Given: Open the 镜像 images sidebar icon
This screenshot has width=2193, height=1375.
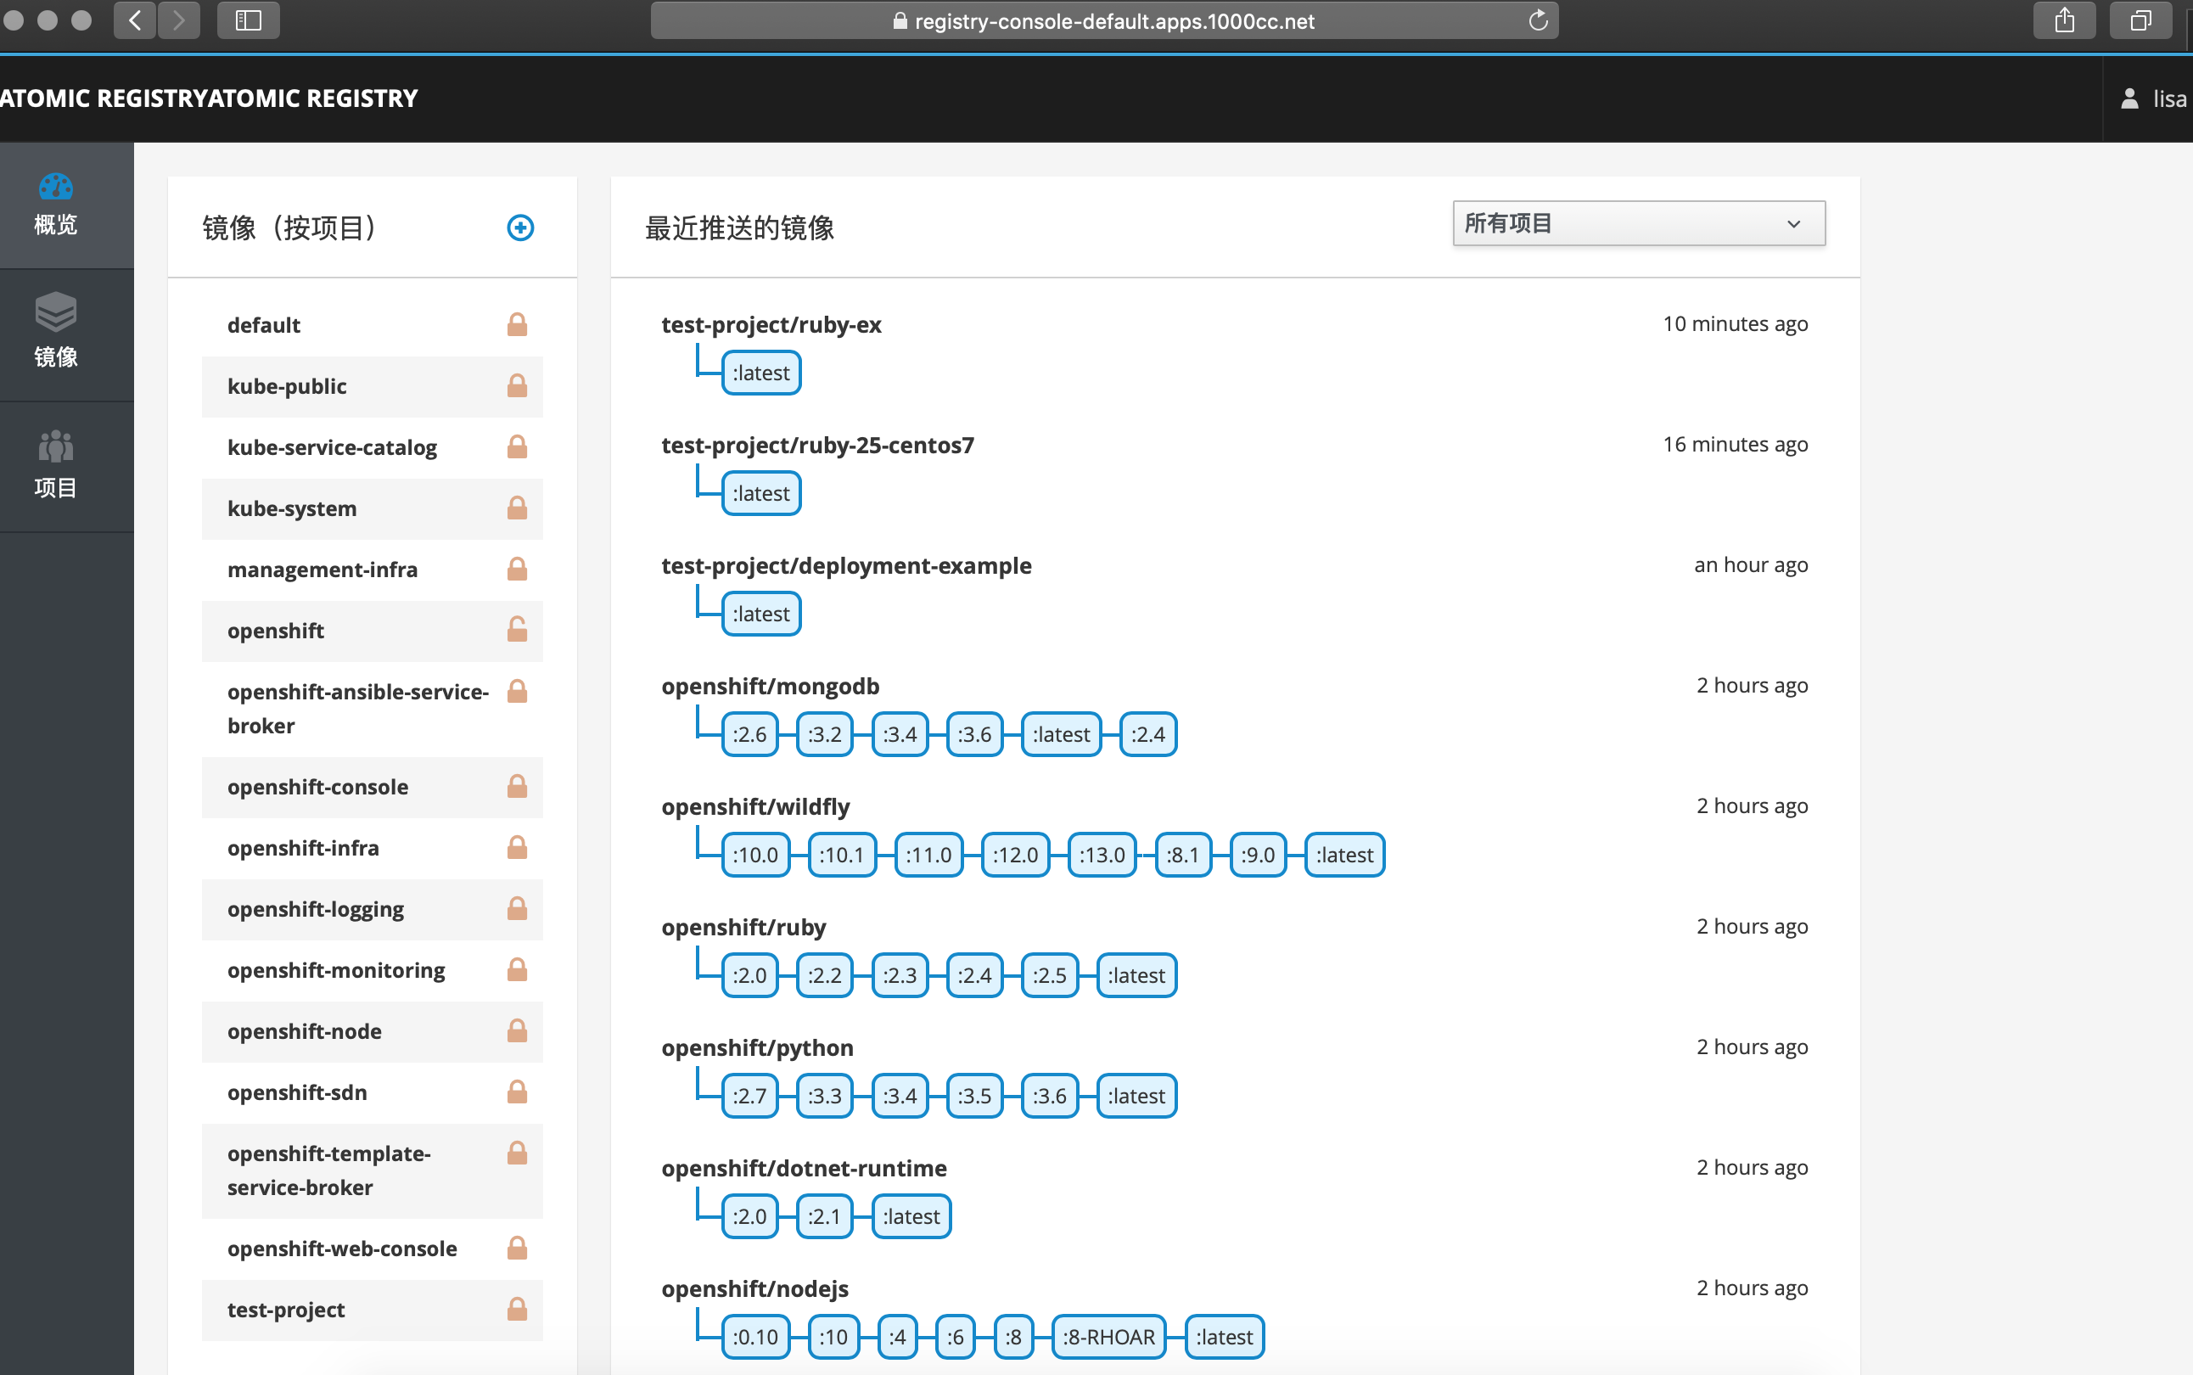Looking at the screenshot, I should pyautogui.click(x=55, y=313).
